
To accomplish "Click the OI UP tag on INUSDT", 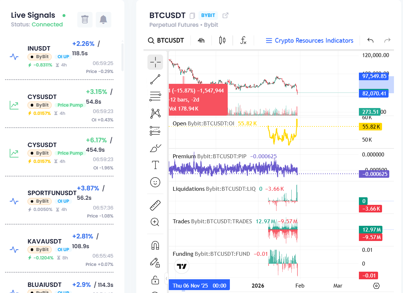I will click(x=63, y=57).
